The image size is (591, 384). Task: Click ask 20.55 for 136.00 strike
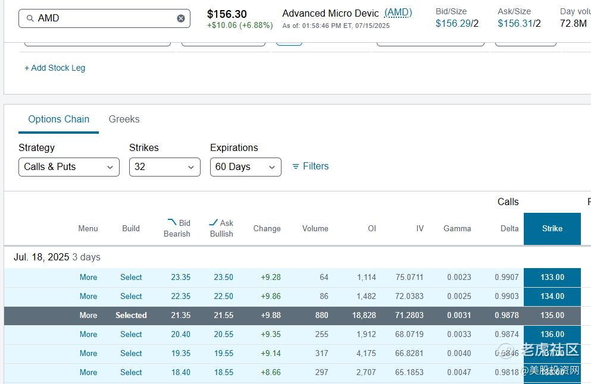point(224,334)
